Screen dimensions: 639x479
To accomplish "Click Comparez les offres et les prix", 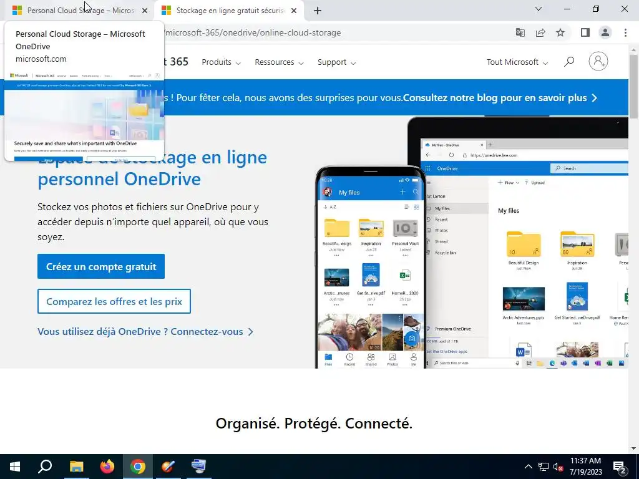I will coord(114,301).
